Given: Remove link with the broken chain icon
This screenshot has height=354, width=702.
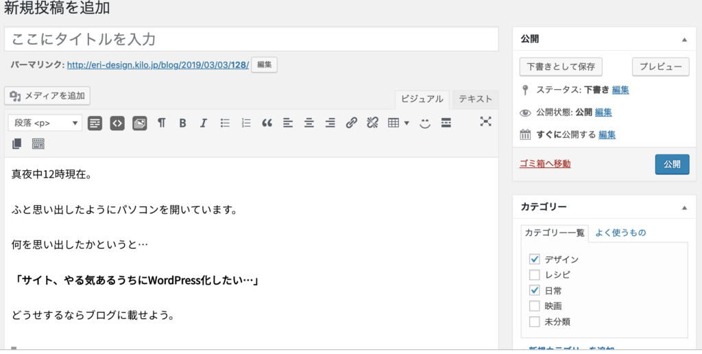Looking at the screenshot, I should click(372, 123).
